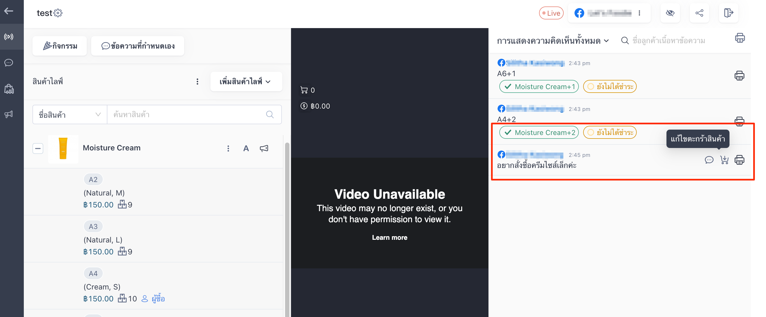766x317 pixels.
Task: Open the ชื่อสินค้า search type dropdown
Action: [70, 114]
